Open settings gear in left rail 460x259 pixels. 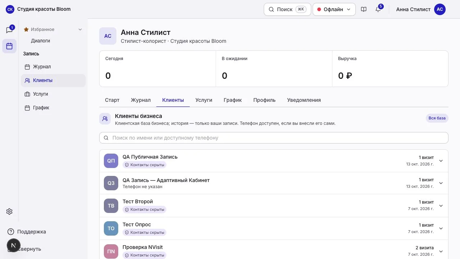point(9,212)
